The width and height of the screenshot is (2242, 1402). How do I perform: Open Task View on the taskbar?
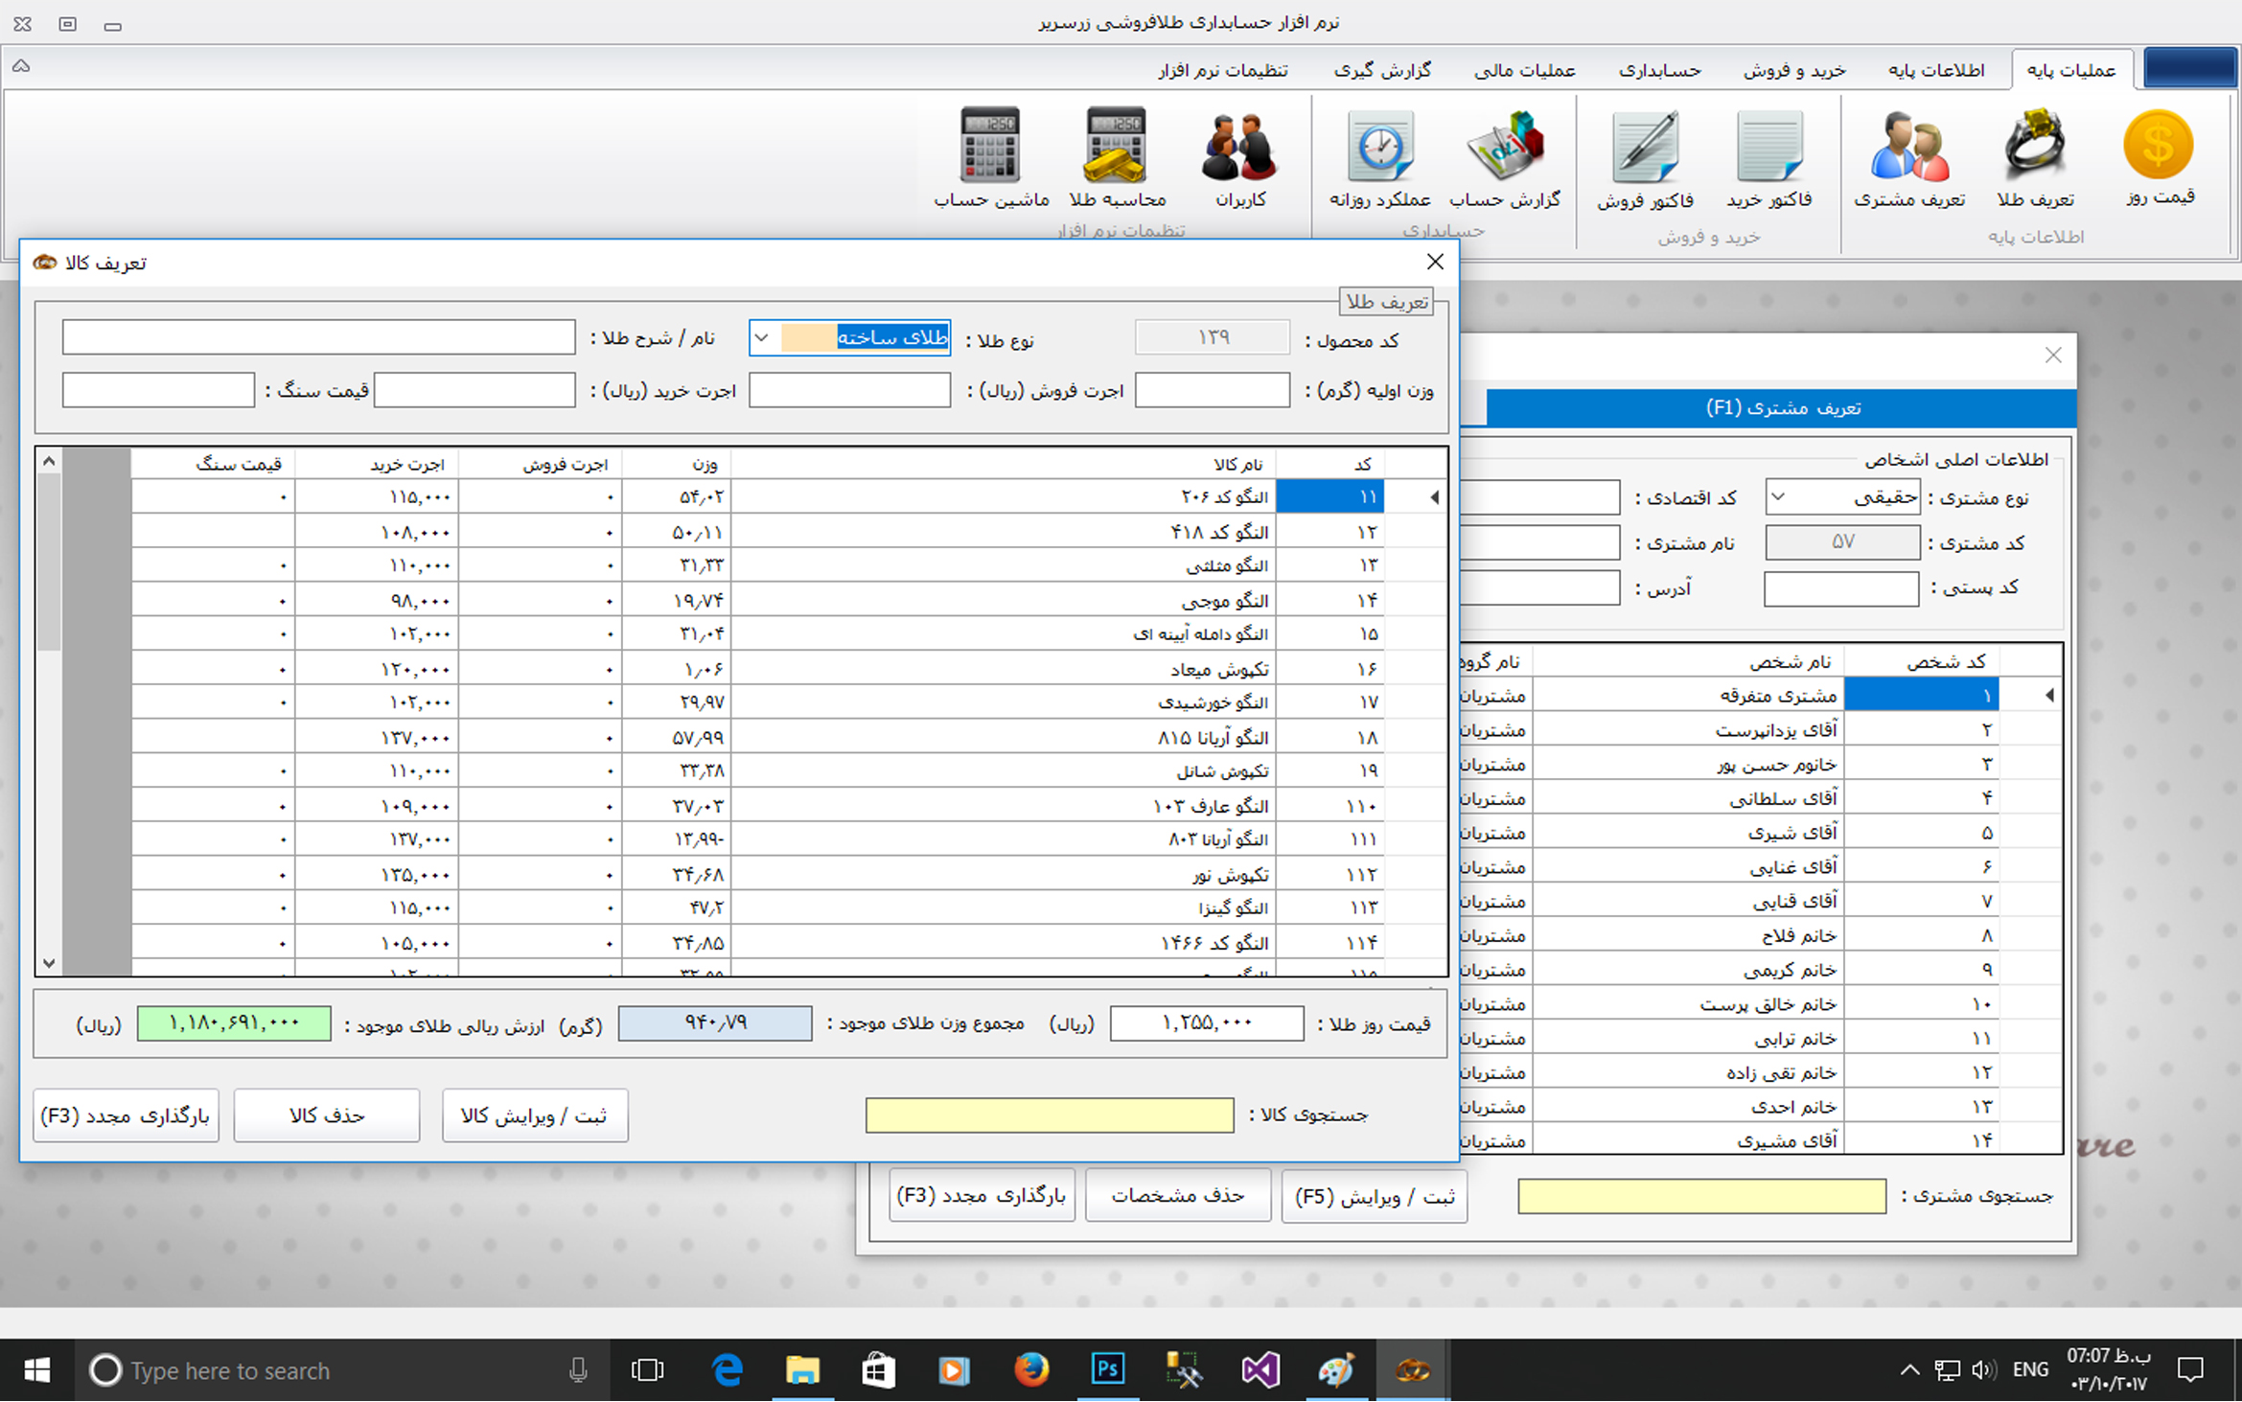(647, 1370)
